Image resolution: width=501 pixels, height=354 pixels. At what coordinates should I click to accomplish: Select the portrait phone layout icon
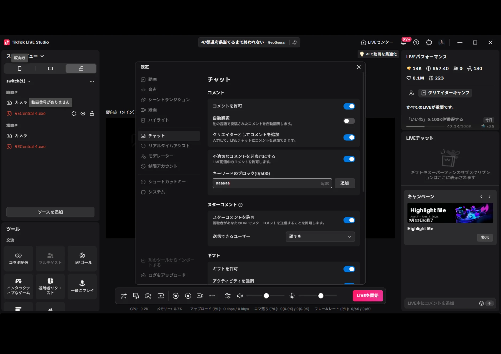click(x=20, y=69)
